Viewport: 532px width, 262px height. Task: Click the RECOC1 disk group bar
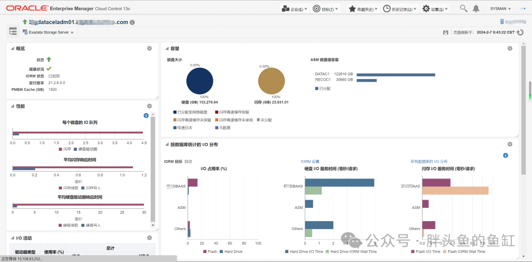(x=366, y=80)
